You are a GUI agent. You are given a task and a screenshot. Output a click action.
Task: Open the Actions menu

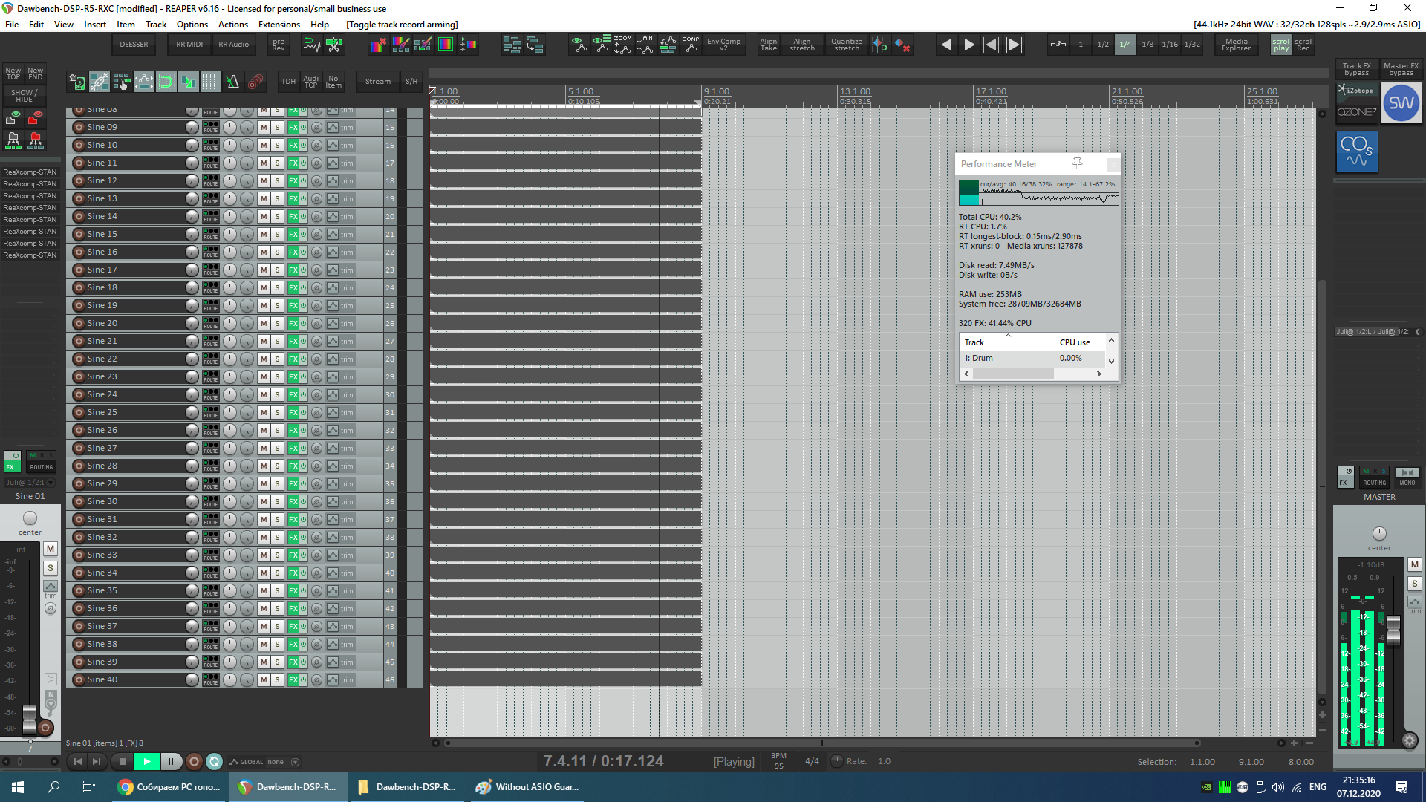pos(232,25)
